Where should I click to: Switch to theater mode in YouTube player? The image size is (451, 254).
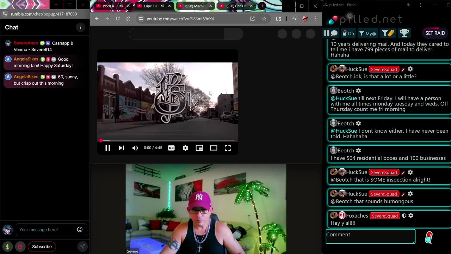(214, 148)
